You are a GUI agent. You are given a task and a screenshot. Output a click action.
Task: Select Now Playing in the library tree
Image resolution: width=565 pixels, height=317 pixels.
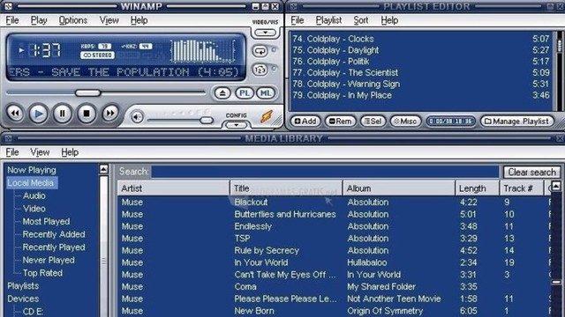point(32,170)
